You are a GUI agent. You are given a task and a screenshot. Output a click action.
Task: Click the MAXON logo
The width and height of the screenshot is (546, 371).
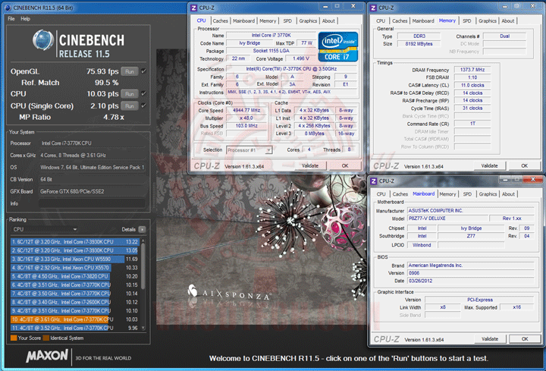pyautogui.click(x=47, y=356)
